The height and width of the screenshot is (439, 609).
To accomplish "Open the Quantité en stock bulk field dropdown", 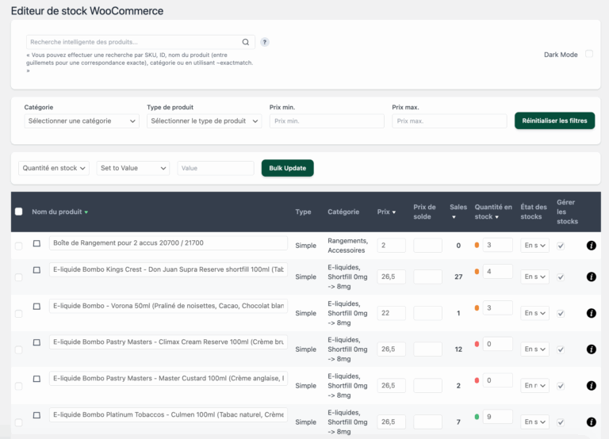I will [x=54, y=168].
